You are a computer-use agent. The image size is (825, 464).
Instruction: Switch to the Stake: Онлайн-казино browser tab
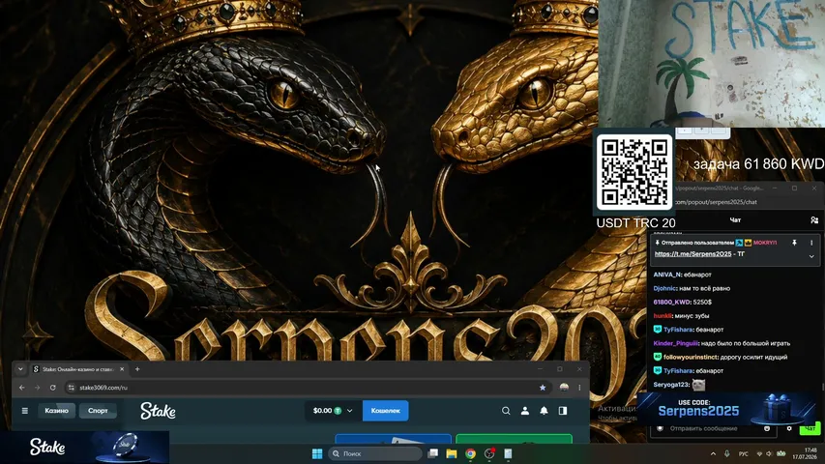[78, 369]
